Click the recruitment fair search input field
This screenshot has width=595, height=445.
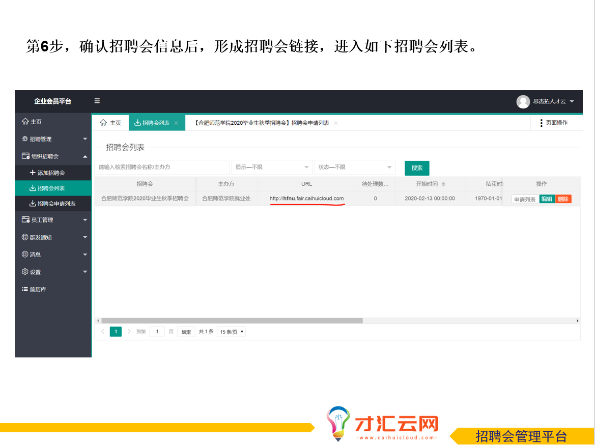coord(161,168)
